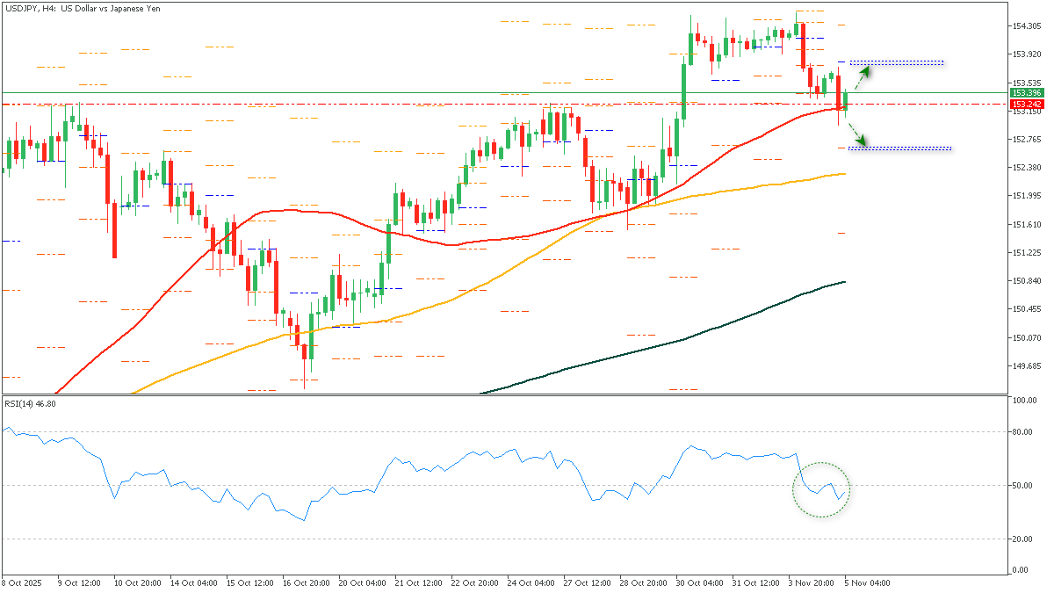Click the upward green arrow annotation
This screenshot has width=1054, height=593.
coord(863,73)
